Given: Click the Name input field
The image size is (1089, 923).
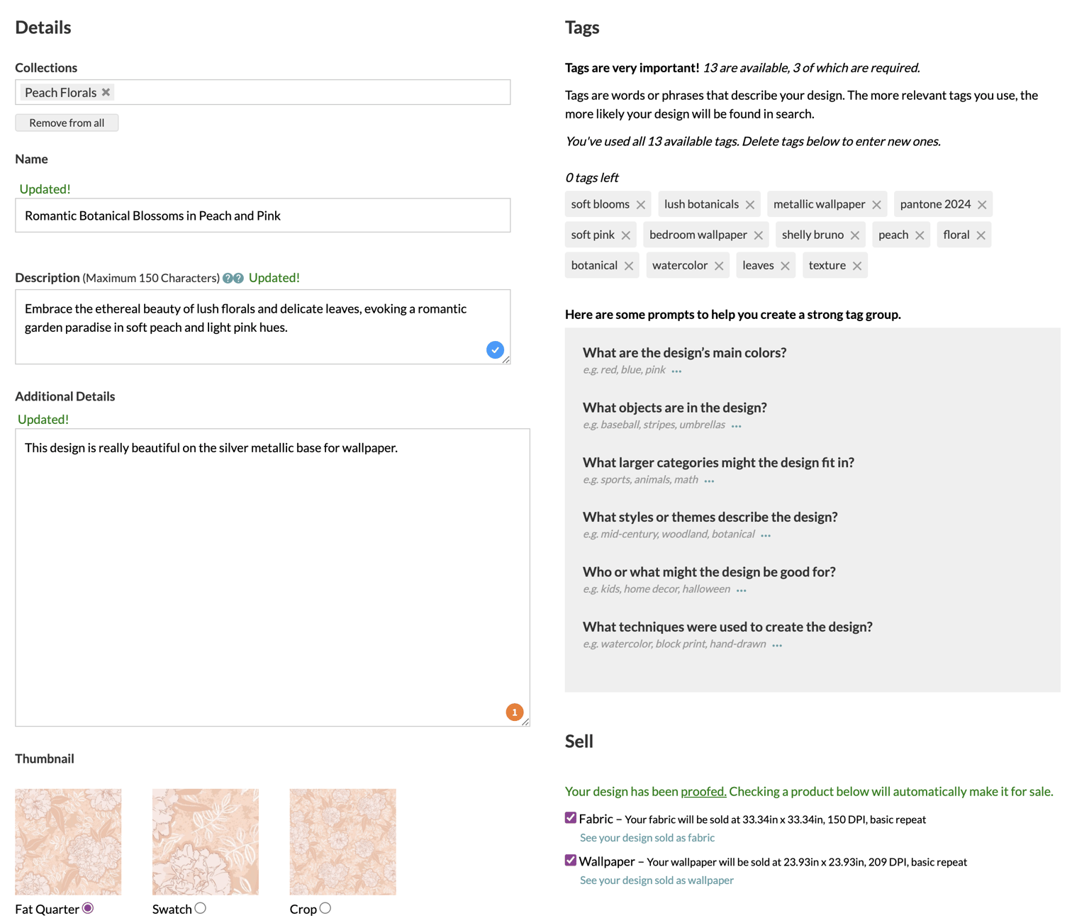Looking at the screenshot, I should click(263, 216).
